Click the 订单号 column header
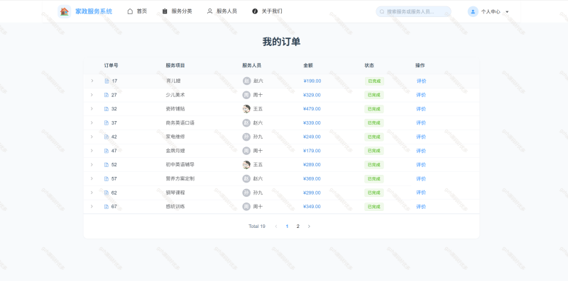This screenshot has width=568, height=281. pyautogui.click(x=111, y=65)
